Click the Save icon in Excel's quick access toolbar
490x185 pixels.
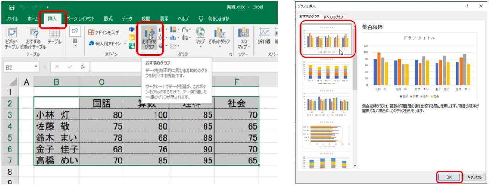pyautogui.click(x=11, y=7)
